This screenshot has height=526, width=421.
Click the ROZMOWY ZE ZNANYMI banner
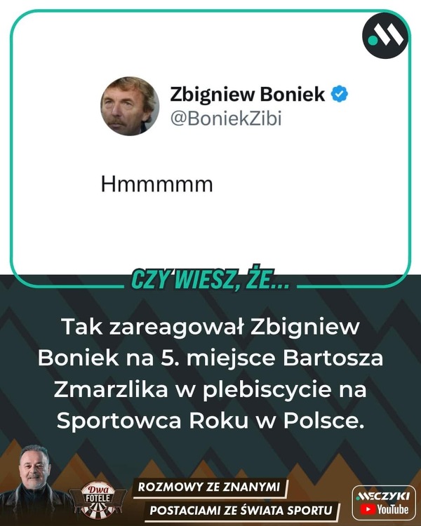209,487
